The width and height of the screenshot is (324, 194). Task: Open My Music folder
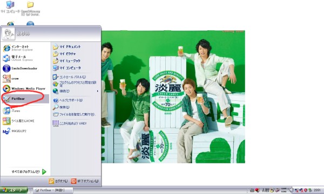76,61
